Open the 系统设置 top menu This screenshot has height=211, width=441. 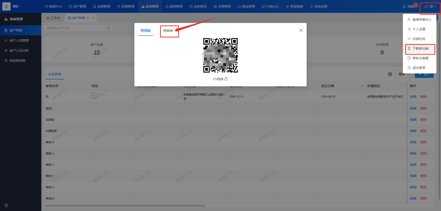click(319, 6)
